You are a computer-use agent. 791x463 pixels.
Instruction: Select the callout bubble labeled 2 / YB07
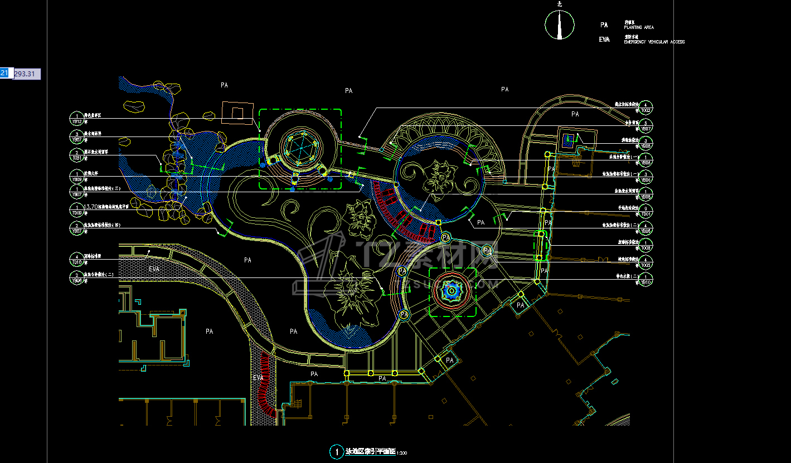[x=76, y=228]
